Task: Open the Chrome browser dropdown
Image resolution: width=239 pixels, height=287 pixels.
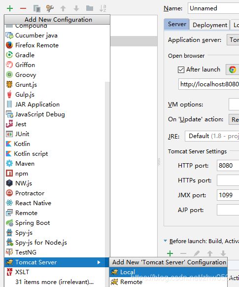Action: (233, 70)
